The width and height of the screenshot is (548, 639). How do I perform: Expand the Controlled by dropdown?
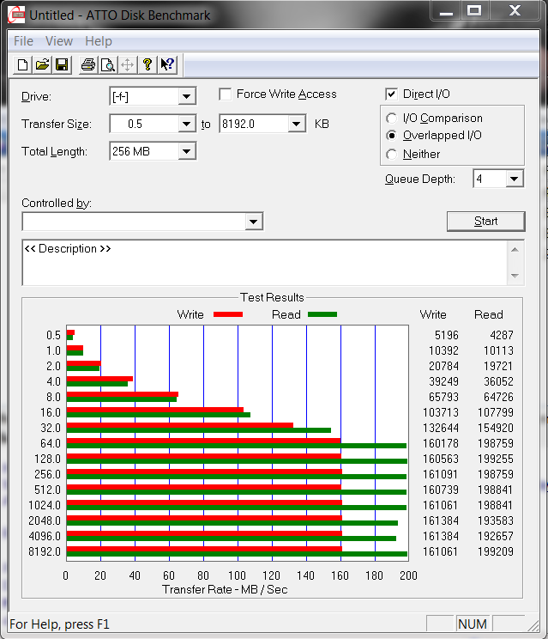[253, 222]
